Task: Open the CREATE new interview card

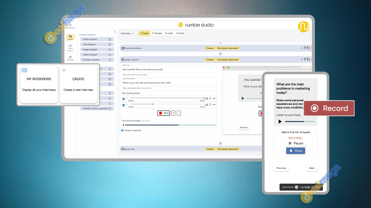Action: click(79, 84)
